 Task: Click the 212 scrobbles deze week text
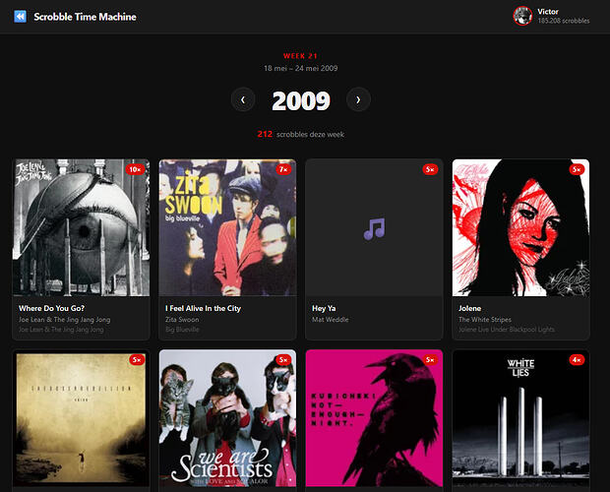[301, 134]
